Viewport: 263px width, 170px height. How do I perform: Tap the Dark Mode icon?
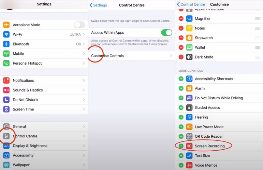[x=189, y=57]
